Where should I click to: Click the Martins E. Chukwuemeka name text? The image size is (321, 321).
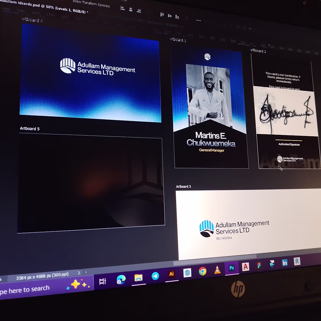(x=211, y=139)
